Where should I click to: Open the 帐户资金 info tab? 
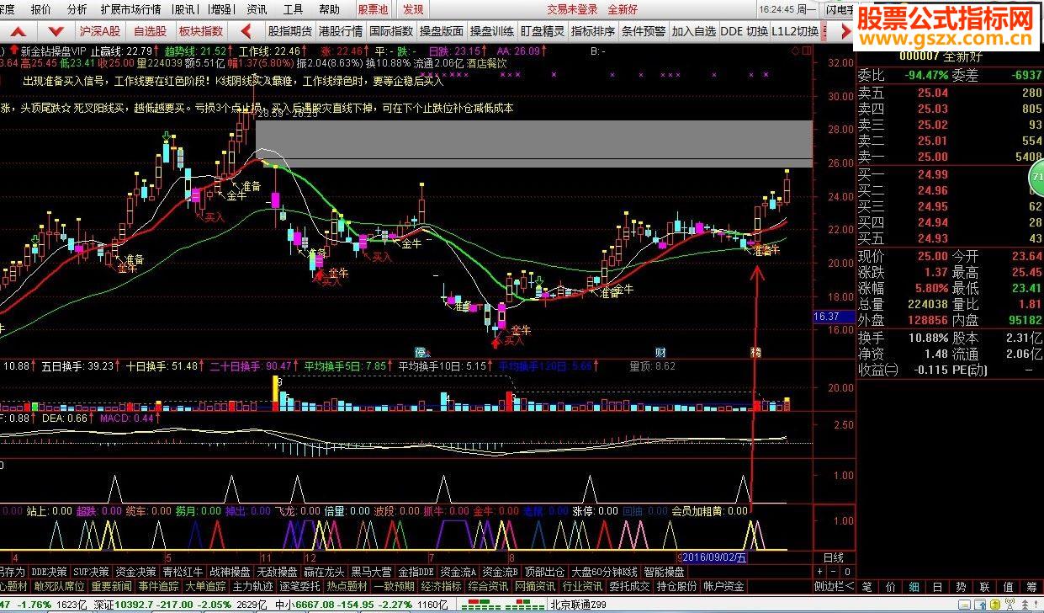(x=724, y=586)
